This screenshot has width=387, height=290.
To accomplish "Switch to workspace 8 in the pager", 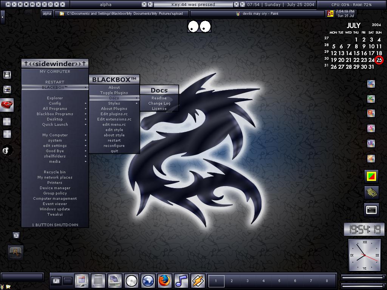I will coord(327,281).
